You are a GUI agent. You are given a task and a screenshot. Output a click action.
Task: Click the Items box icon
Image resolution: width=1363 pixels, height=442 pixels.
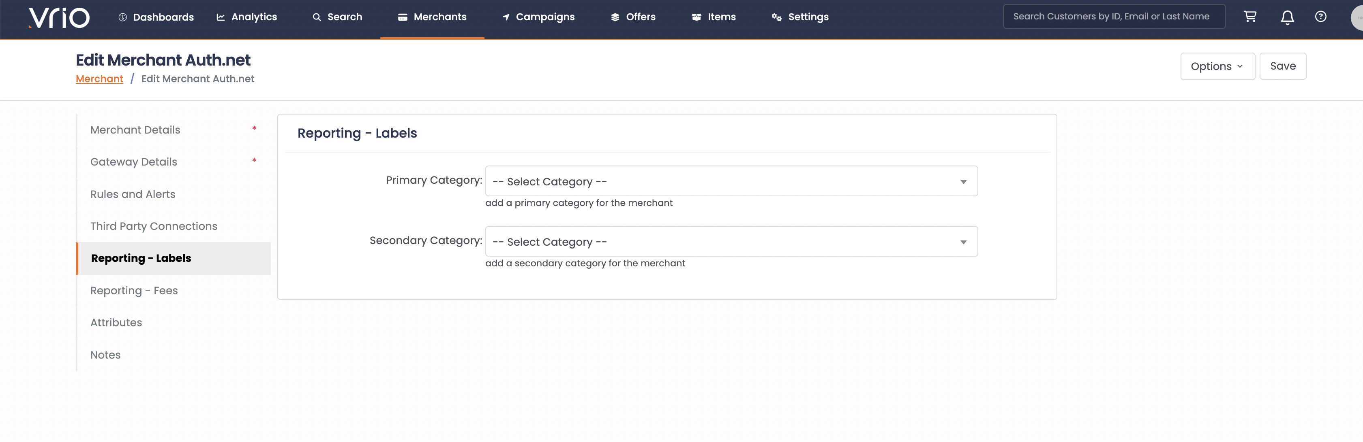point(697,17)
